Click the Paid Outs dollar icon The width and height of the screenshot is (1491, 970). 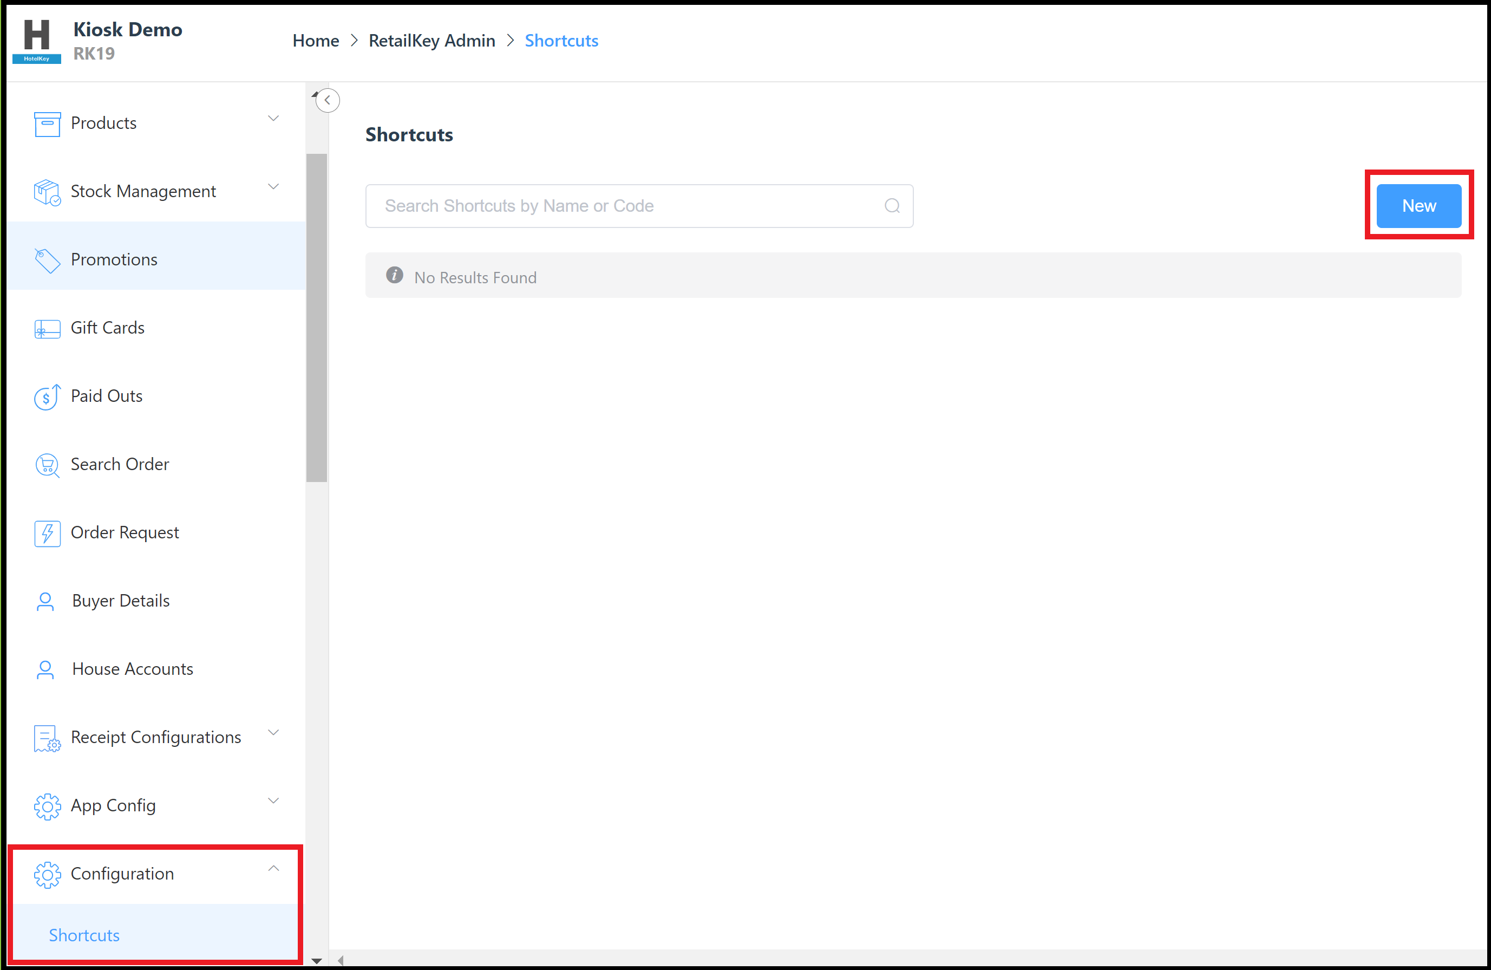tap(47, 396)
